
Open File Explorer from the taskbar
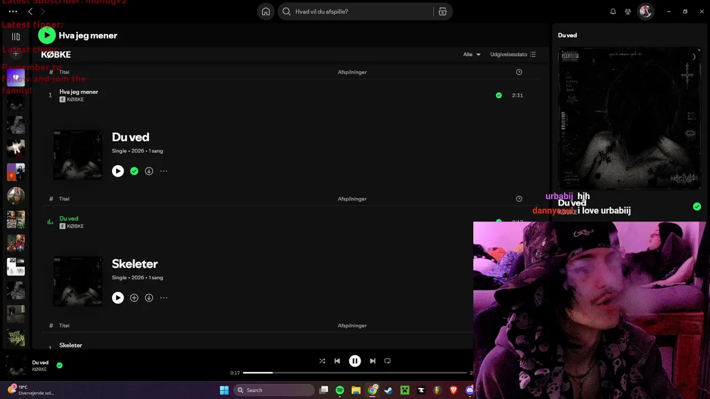(356, 390)
